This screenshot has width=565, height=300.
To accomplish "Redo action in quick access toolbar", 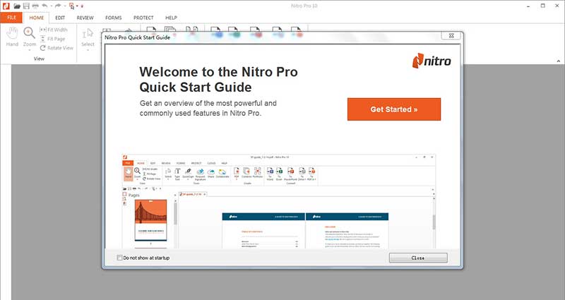I will pyautogui.click(x=58, y=6).
